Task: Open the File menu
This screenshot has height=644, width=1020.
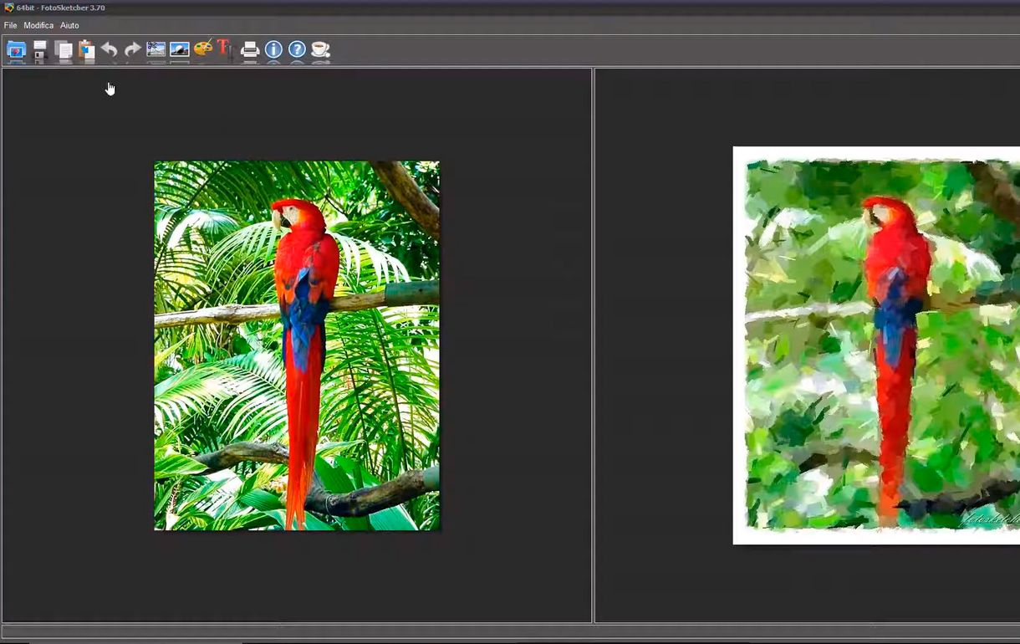Action: point(10,25)
